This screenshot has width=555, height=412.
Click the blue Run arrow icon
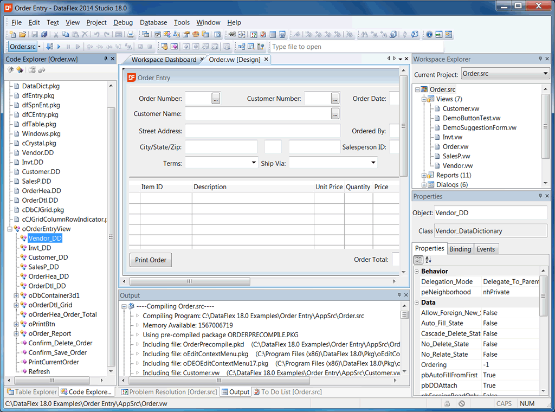pyautogui.click(x=58, y=47)
